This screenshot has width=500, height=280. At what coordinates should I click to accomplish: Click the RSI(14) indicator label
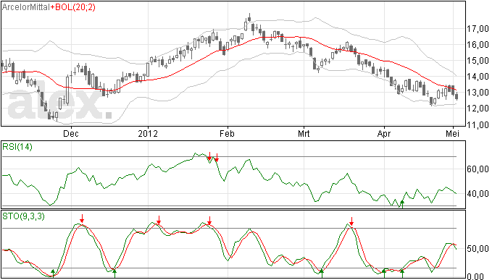tap(17, 147)
